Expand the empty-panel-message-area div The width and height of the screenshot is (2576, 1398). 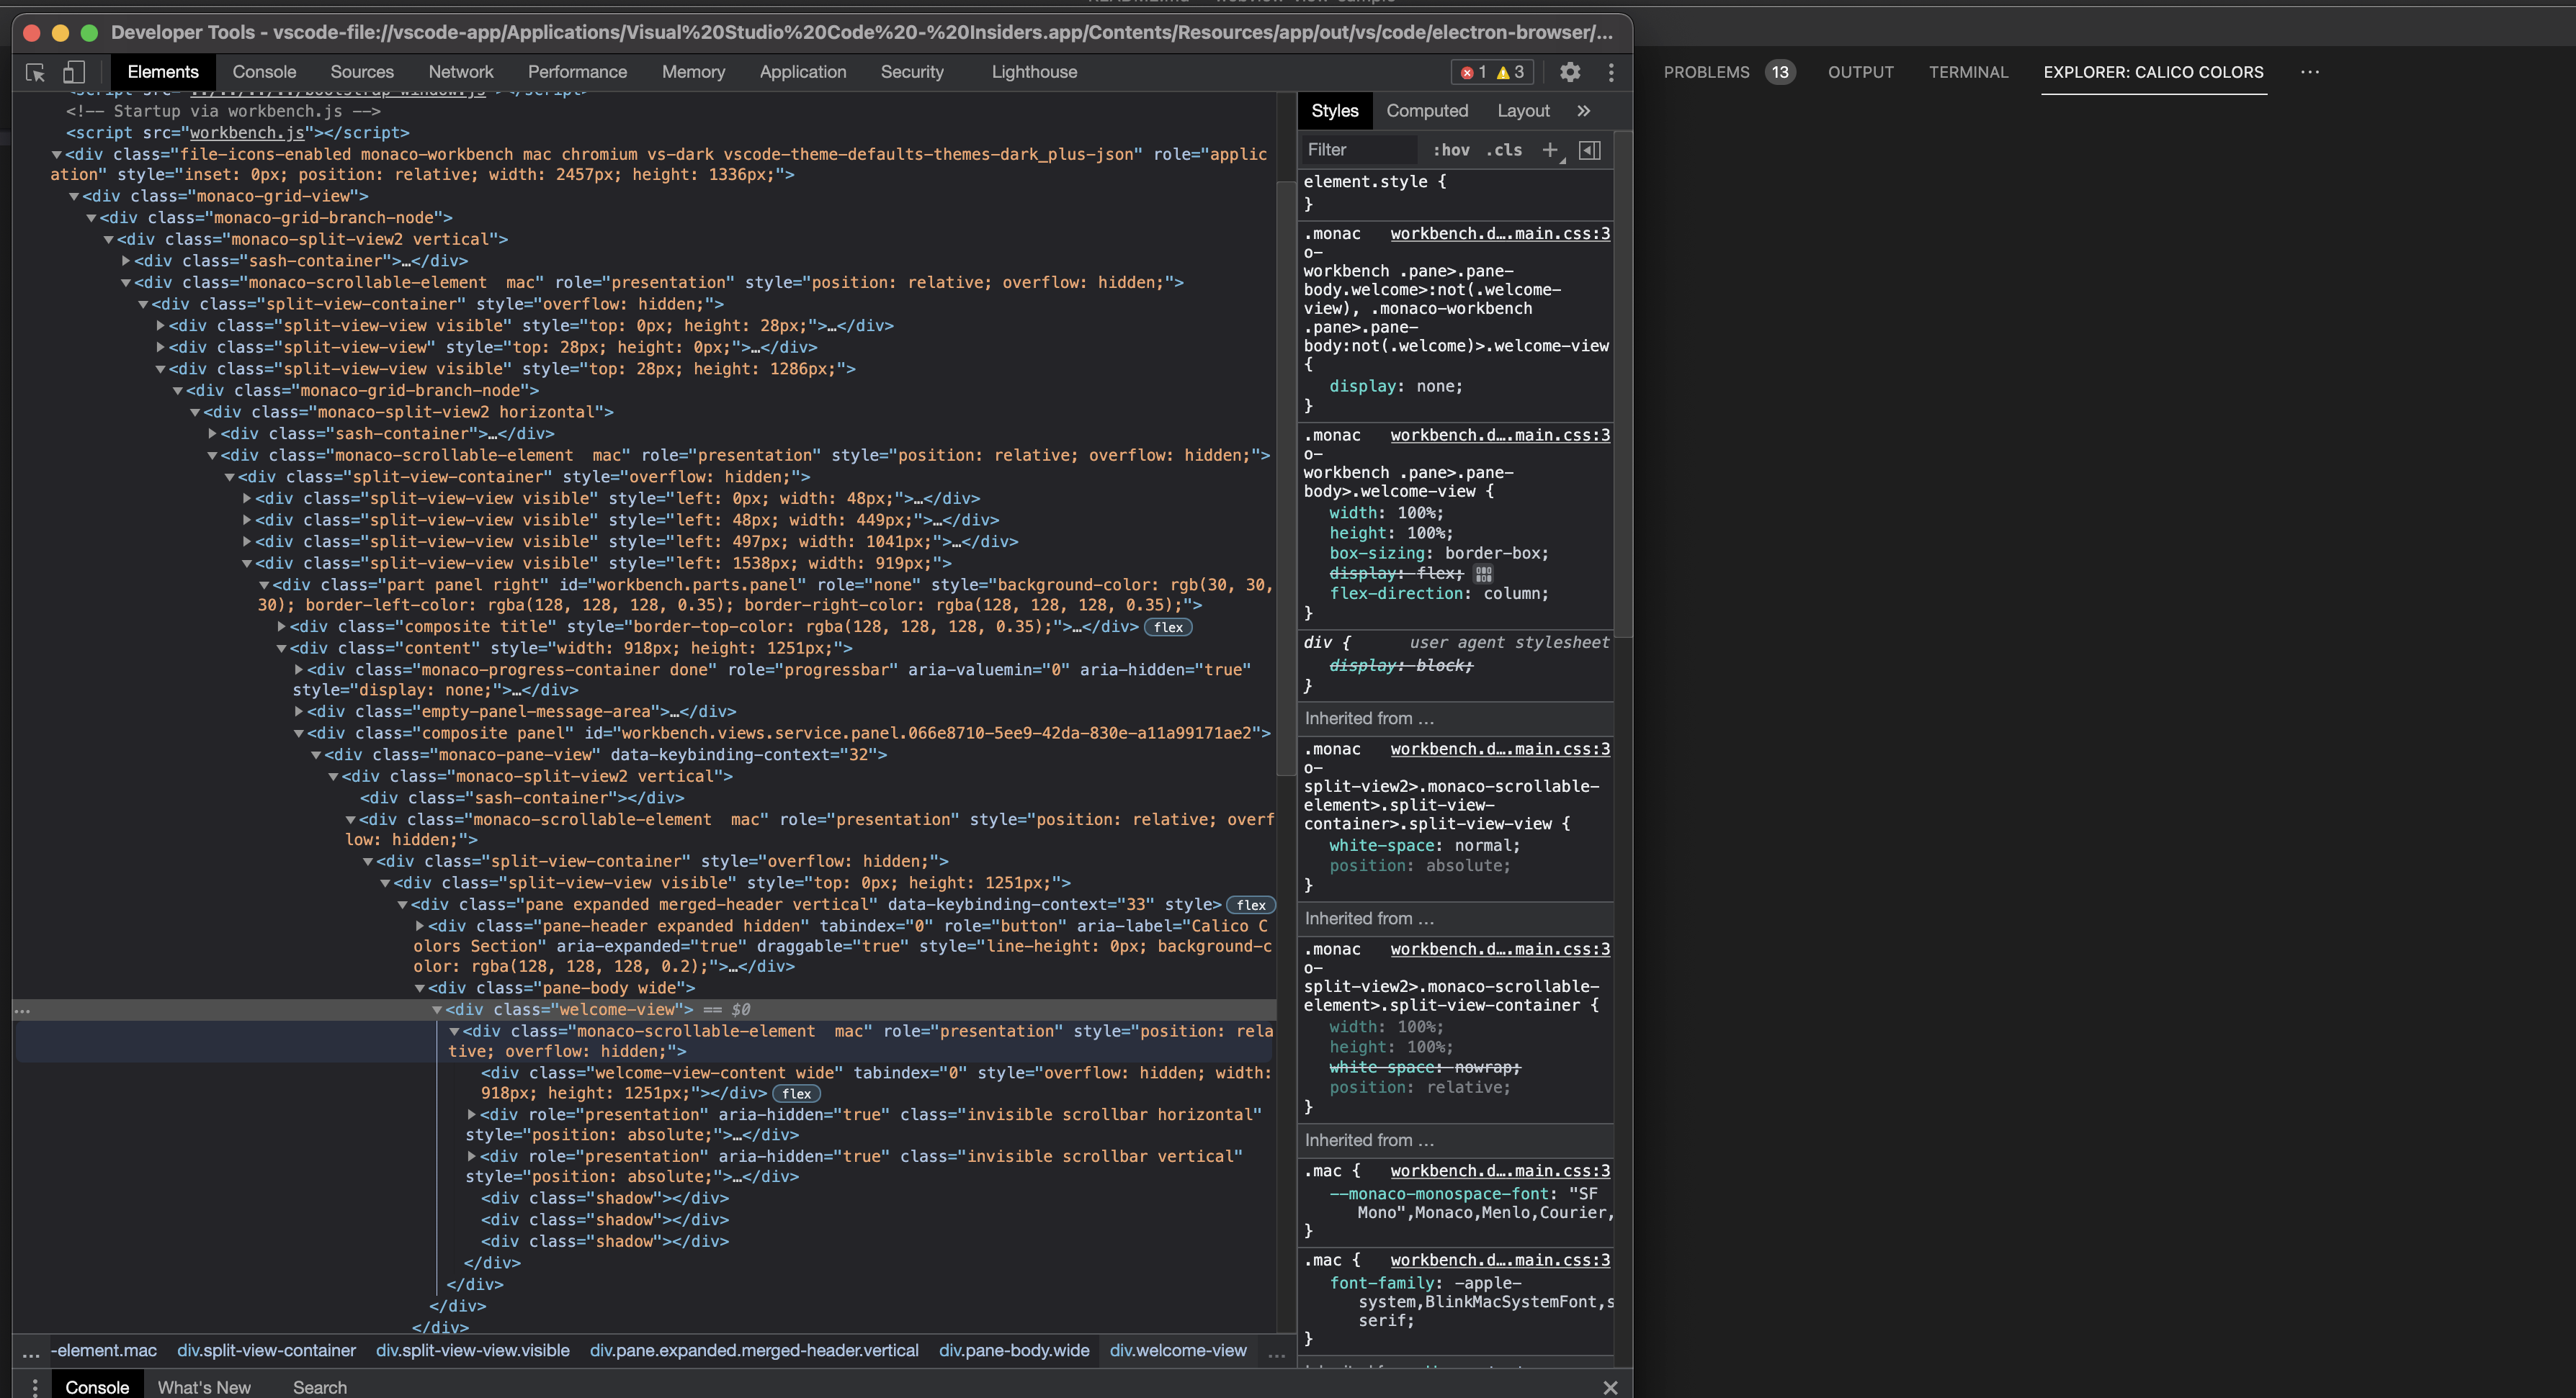(299, 711)
